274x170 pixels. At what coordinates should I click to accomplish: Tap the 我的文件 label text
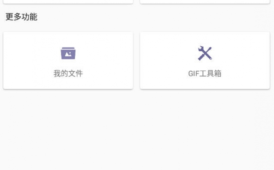pos(68,73)
